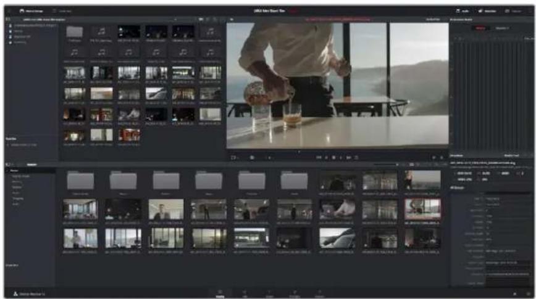This screenshot has width=536, height=299.
Task: Open the Project Manager home icon
Action: (x=515, y=294)
